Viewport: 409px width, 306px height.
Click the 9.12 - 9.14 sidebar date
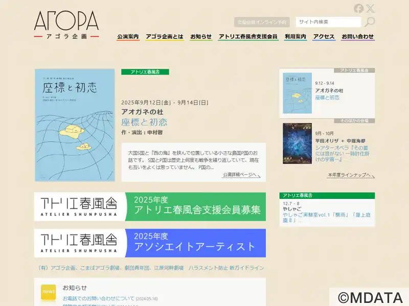coord(325,83)
